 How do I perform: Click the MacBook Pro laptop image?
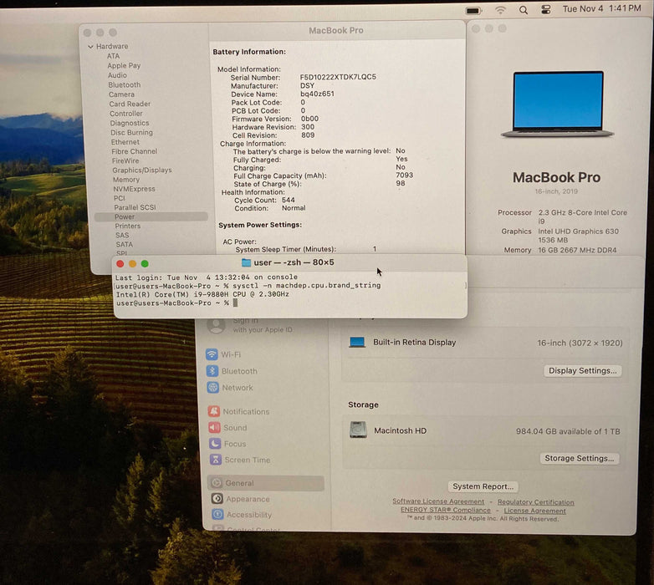[x=558, y=104]
